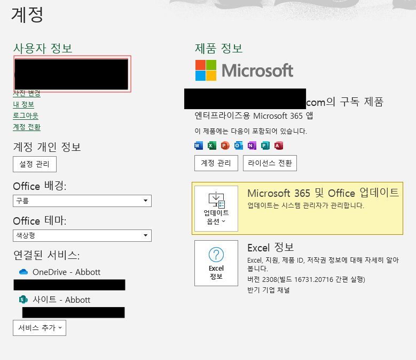
Task: Click the 계정 개인 정보 heading
Action: (47, 147)
